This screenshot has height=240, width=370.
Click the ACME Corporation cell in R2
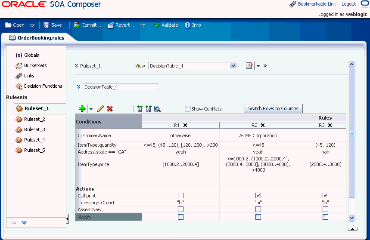pyautogui.click(x=258, y=135)
